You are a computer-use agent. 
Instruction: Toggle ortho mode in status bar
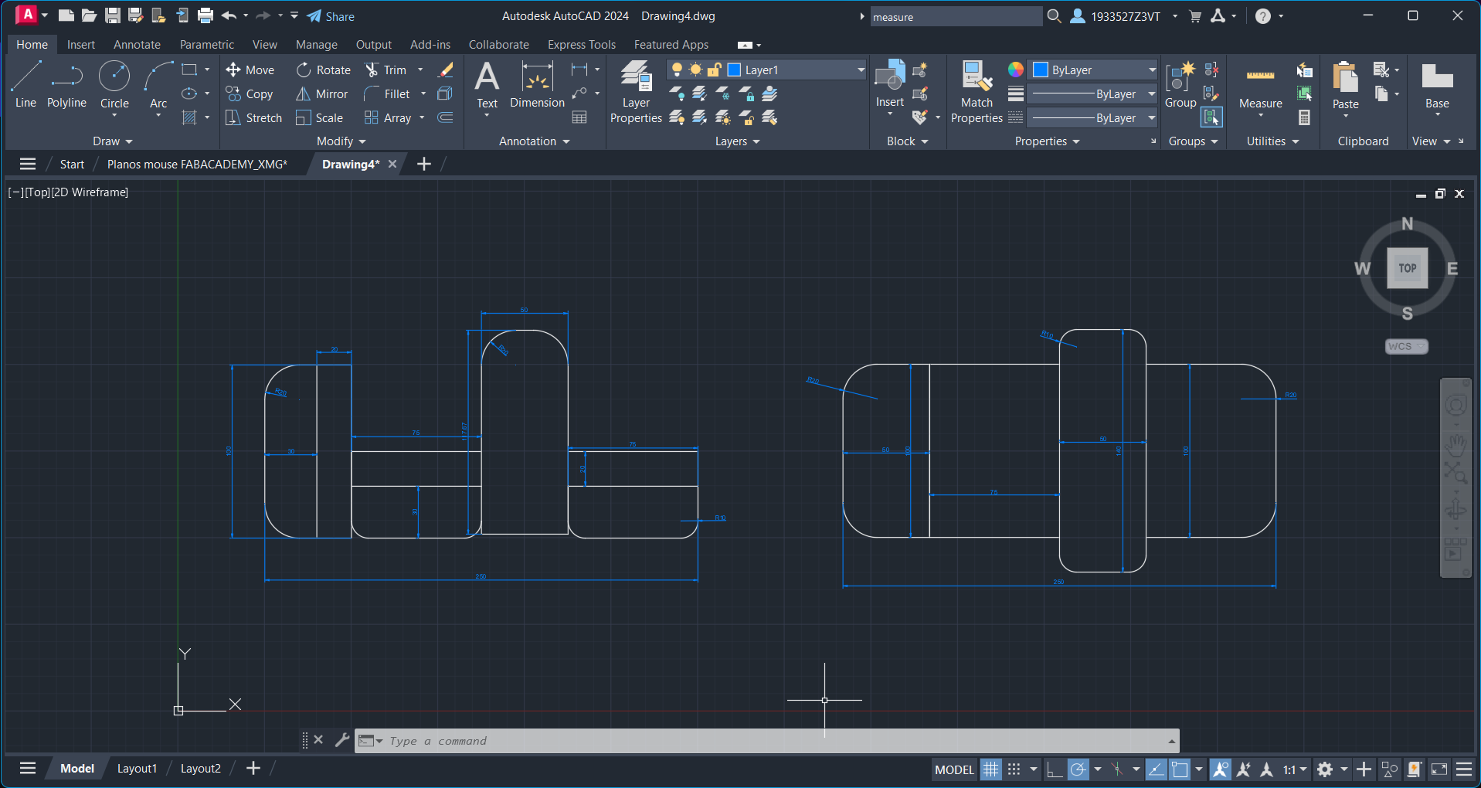tap(1054, 769)
